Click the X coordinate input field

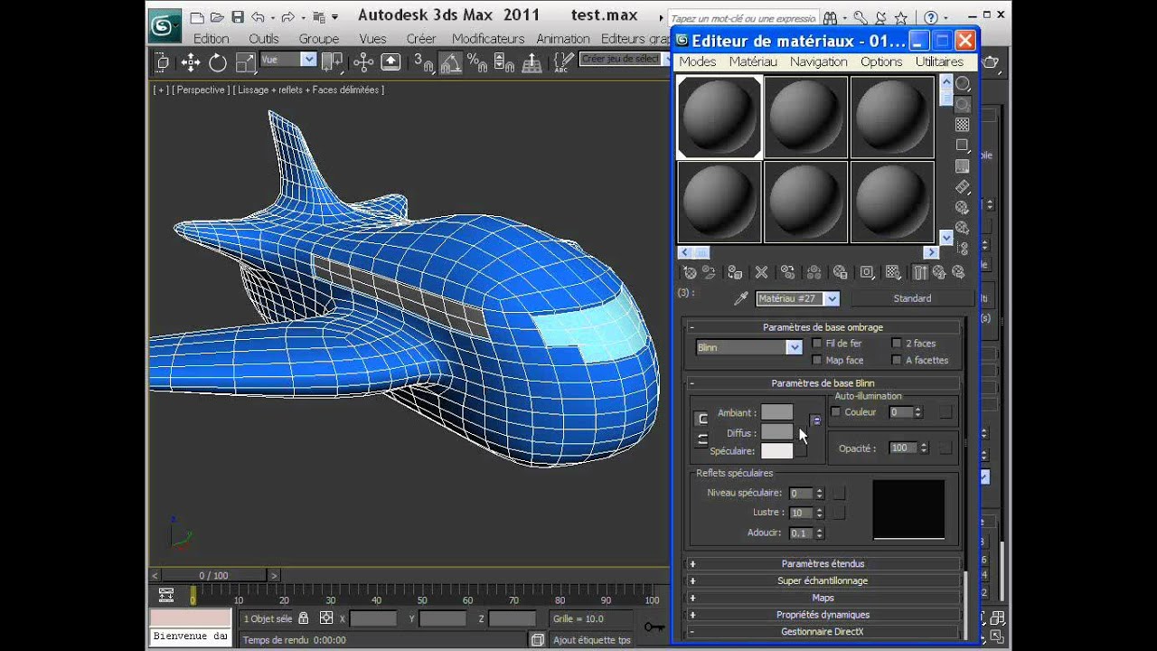click(x=373, y=618)
